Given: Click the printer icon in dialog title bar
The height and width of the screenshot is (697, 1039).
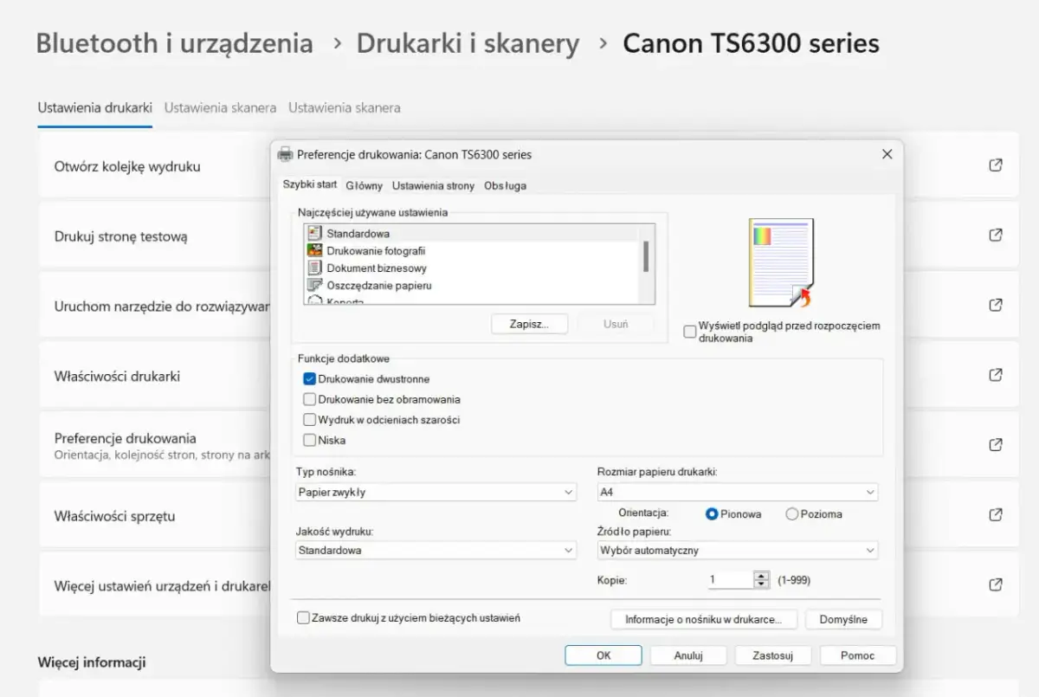Looking at the screenshot, I should coord(286,154).
